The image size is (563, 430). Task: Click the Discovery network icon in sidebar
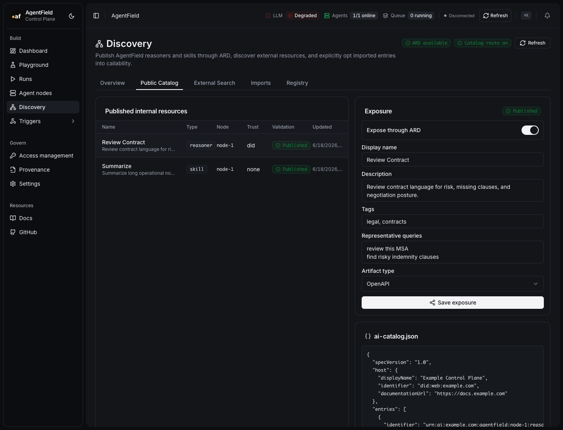13,107
